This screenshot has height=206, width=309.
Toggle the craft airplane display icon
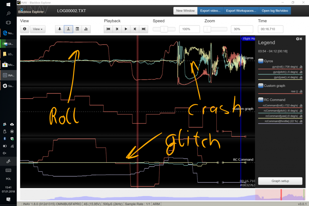click(60, 29)
